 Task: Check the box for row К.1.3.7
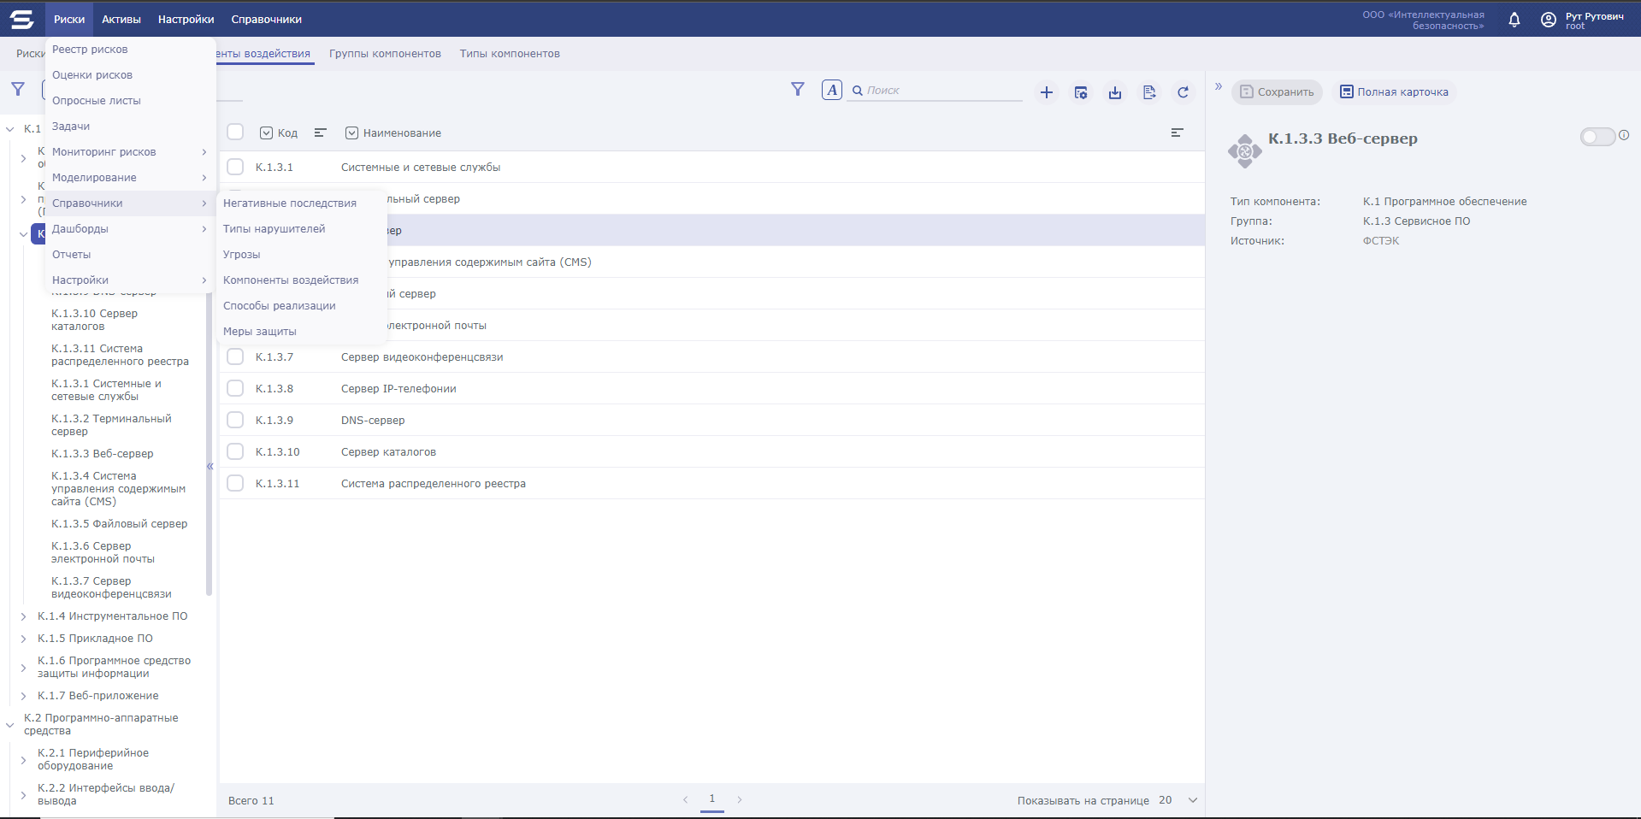(235, 356)
